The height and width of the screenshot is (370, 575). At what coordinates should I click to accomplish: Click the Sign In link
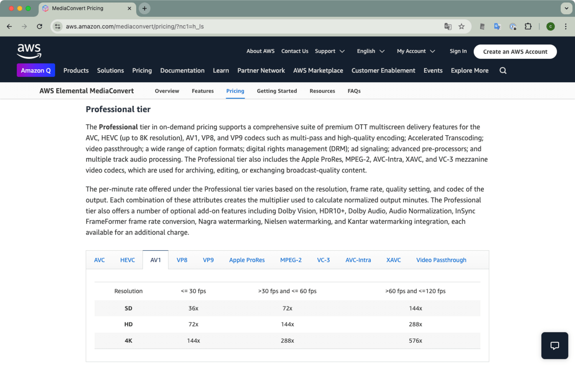tap(458, 51)
